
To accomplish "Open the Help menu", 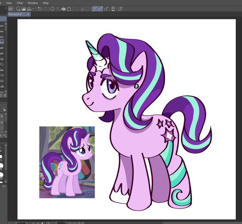I will tap(46, 3).
